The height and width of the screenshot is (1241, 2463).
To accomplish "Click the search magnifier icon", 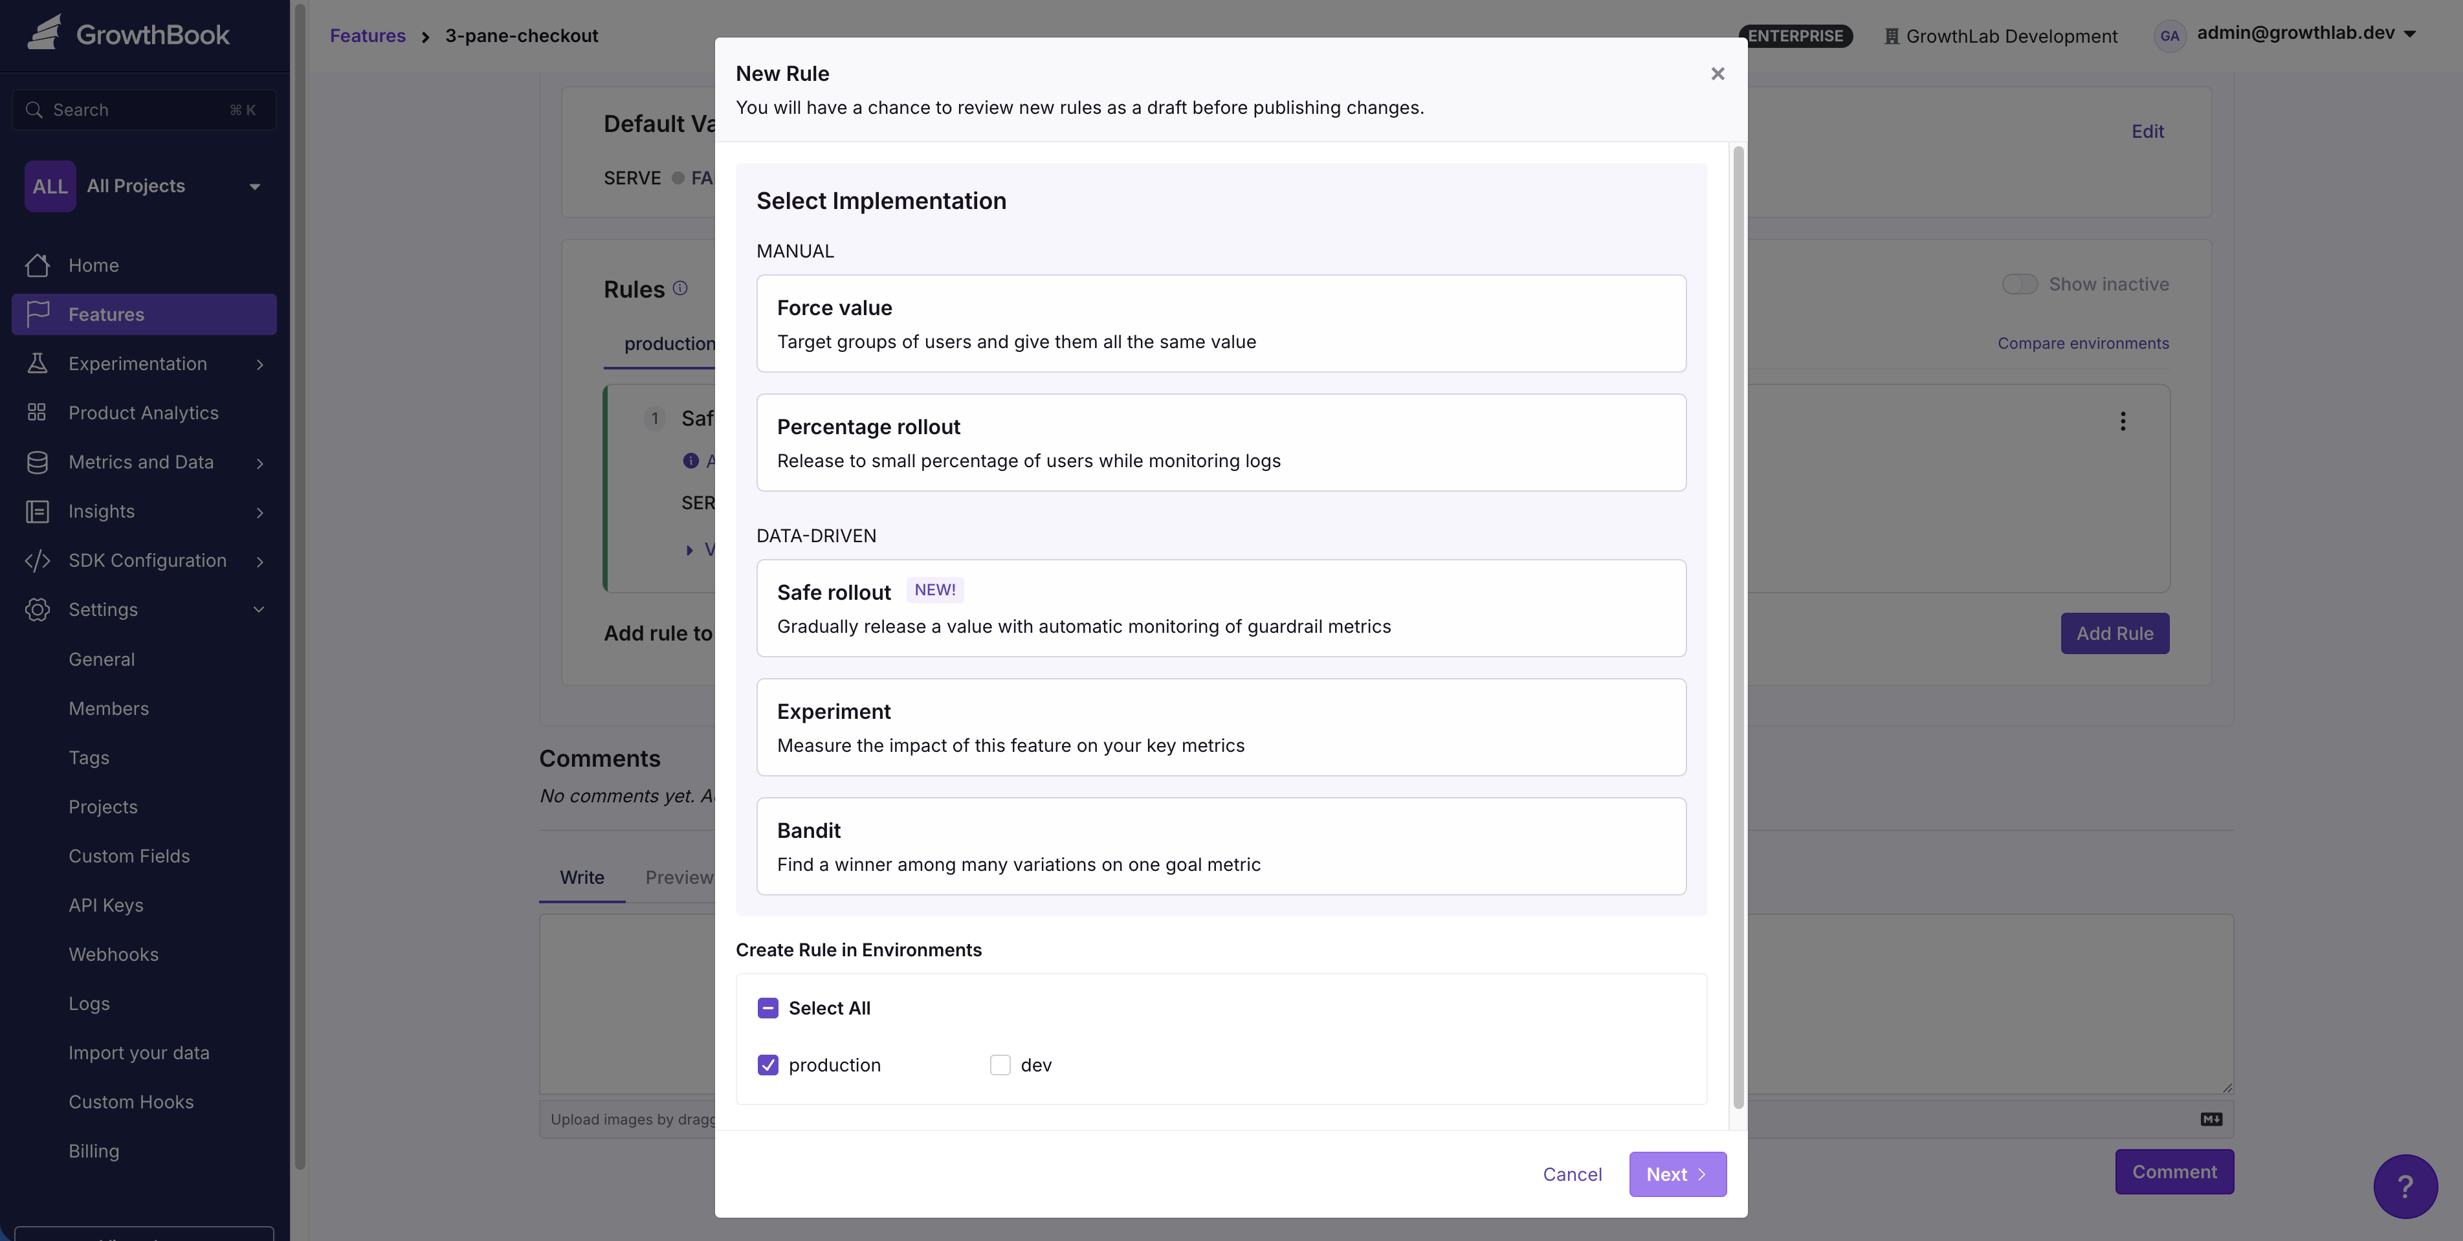I will pyautogui.click(x=34, y=110).
